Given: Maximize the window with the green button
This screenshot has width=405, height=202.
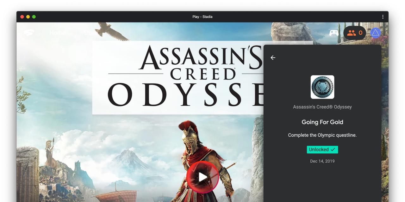Looking at the screenshot, I should (34, 17).
